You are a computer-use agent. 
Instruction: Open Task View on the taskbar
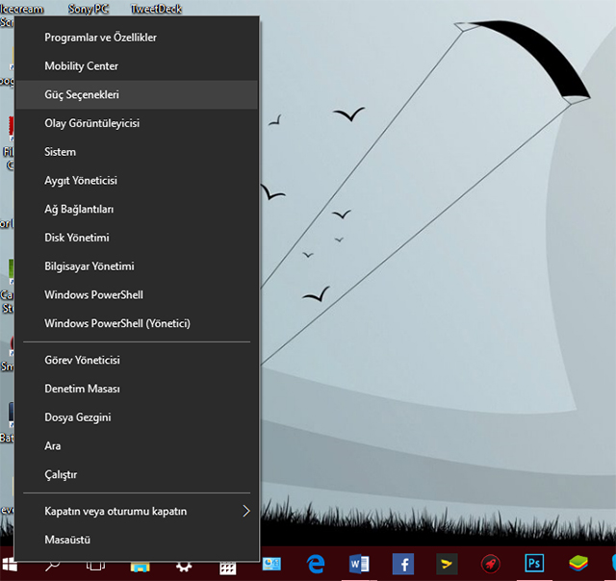tap(96, 566)
